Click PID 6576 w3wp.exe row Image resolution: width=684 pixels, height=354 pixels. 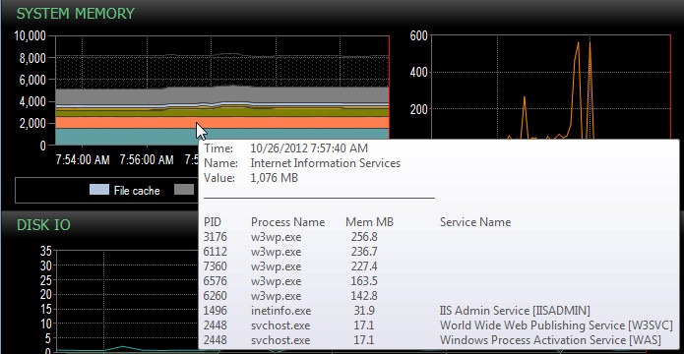pos(290,281)
